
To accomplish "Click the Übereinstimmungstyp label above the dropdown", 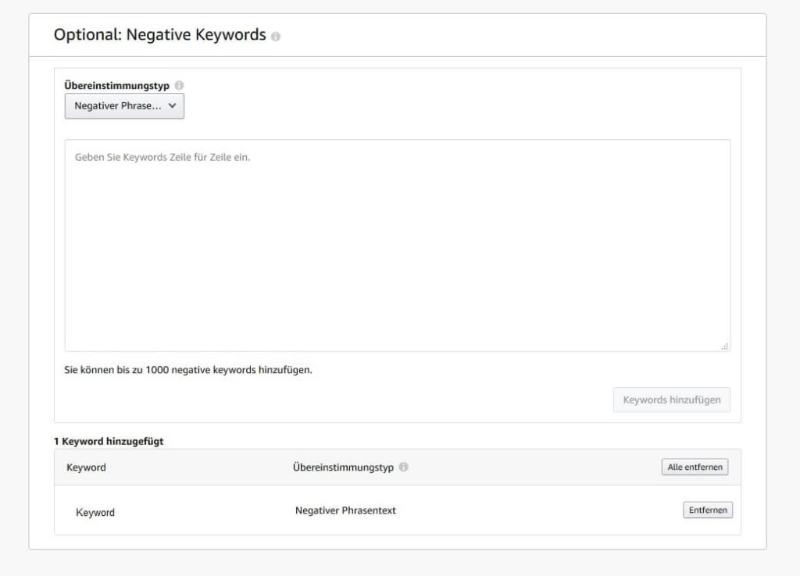I will pyautogui.click(x=116, y=85).
